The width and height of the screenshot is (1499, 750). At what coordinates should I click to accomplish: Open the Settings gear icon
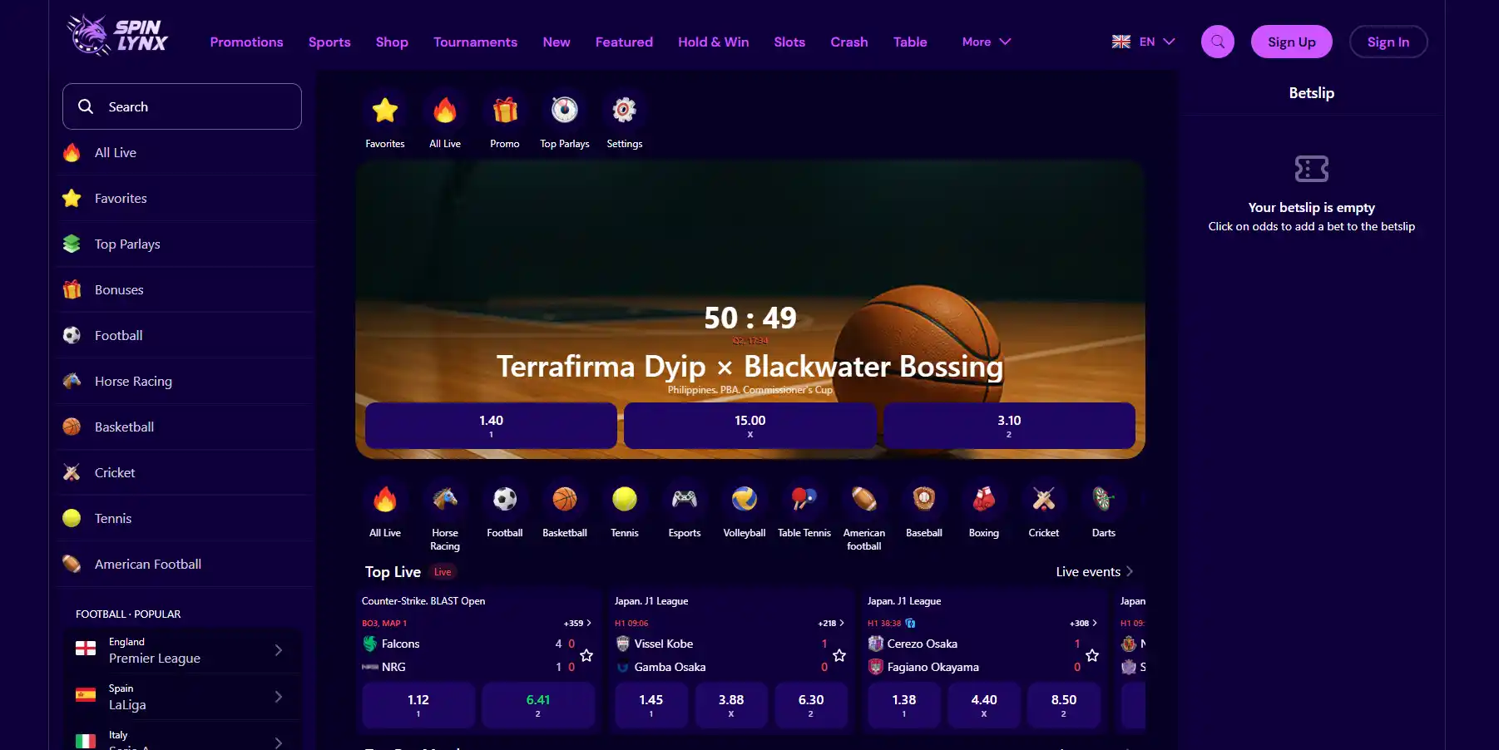[625, 110]
